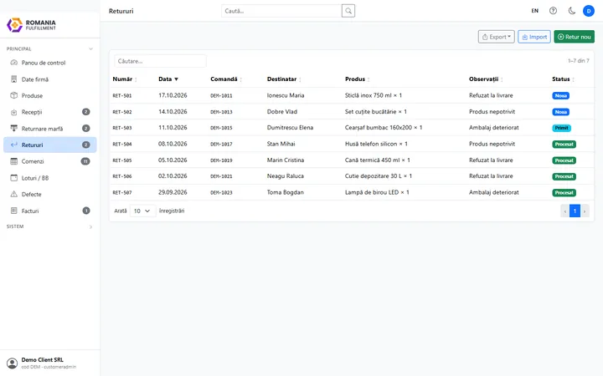Click the next page arrow
The width and height of the screenshot is (603, 376).
585,211
